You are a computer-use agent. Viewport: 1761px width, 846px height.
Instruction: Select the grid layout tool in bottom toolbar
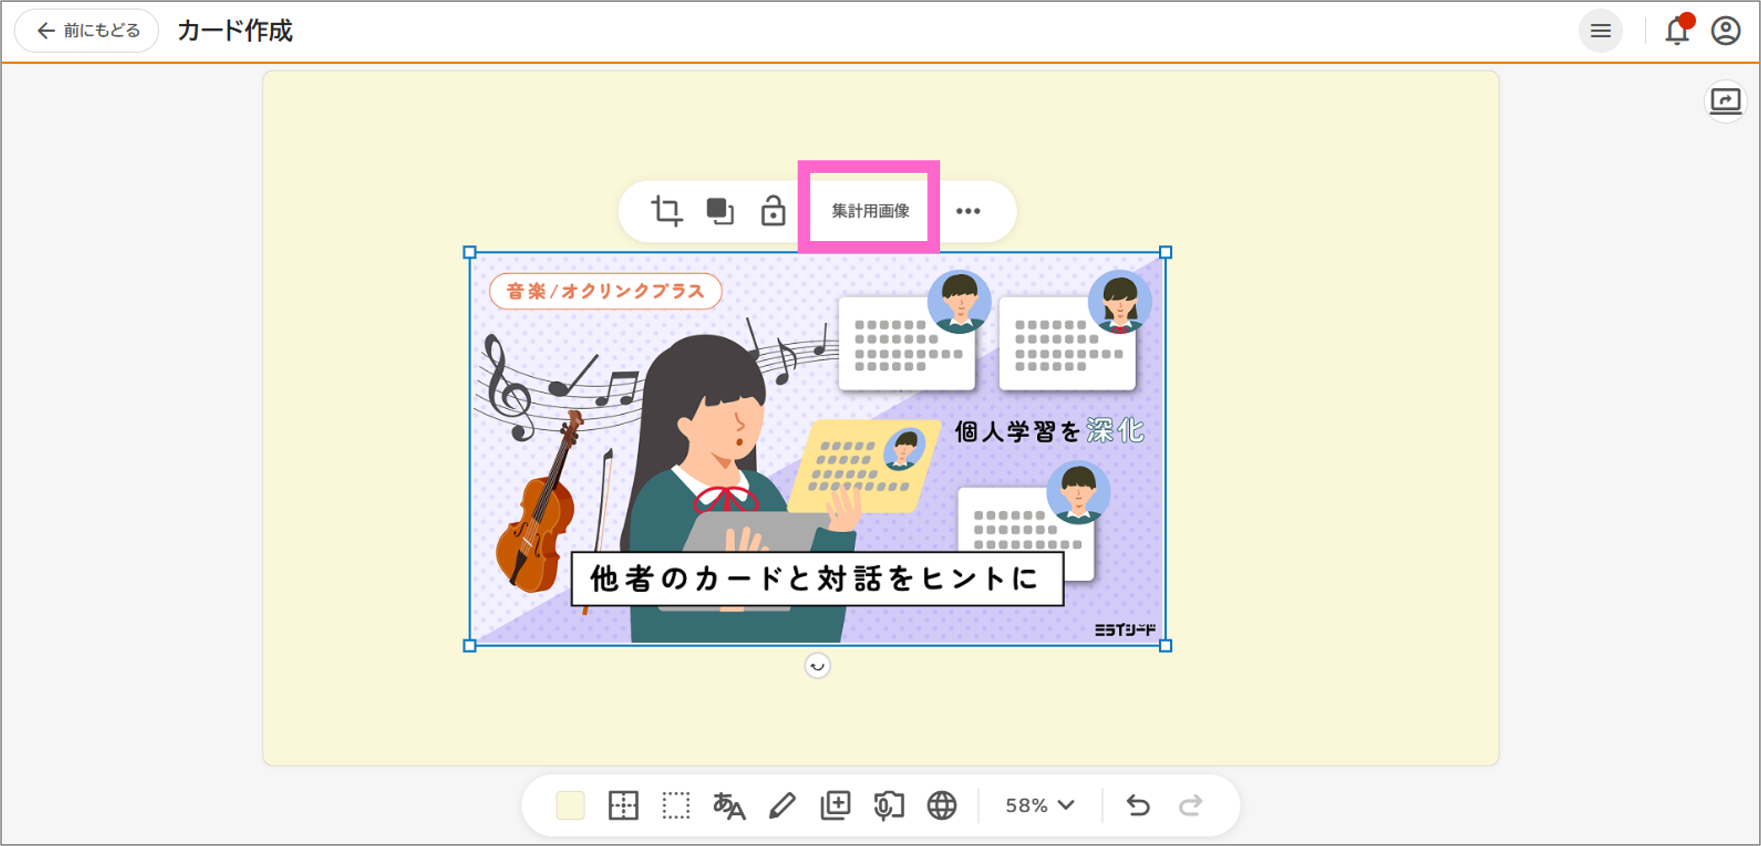(x=623, y=805)
